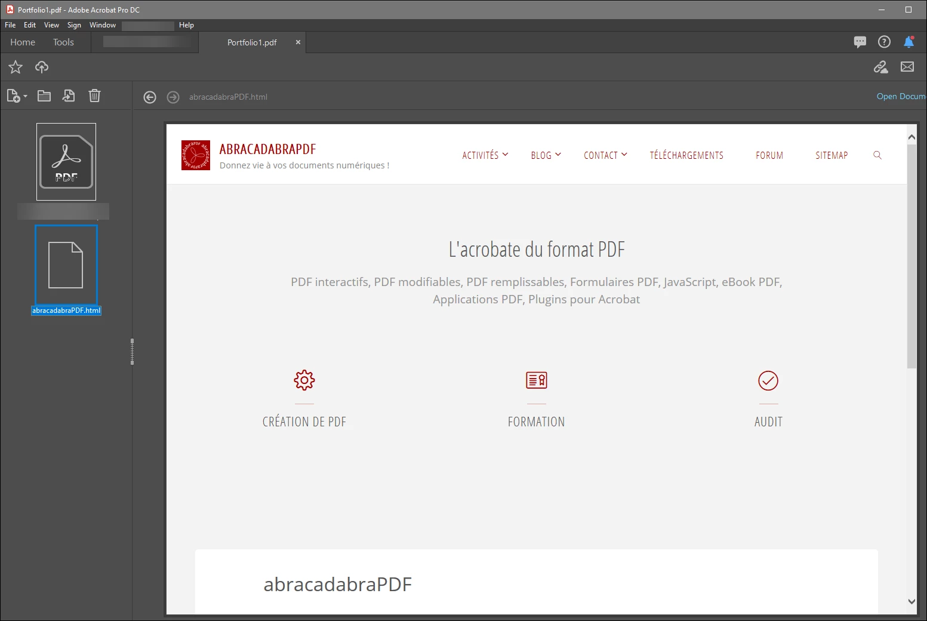The width and height of the screenshot is (927, 621).
Task: Expand the BLOG dropdown menu
Action: [546, 155]
